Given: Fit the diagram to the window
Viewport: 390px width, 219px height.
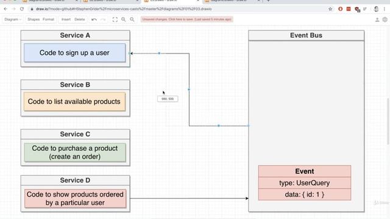Looking at the screenshot, I should click(115, 19).
